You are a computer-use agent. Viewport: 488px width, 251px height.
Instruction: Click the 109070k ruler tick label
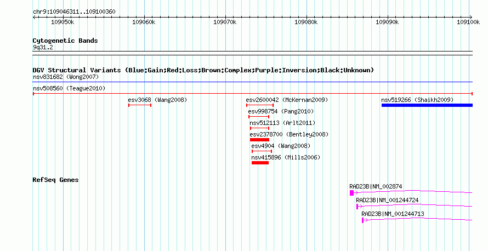[x=225, y=22]
